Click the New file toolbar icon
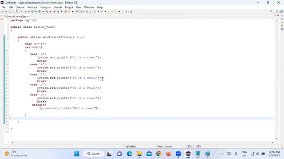This screenshot has height=159, width=284. coord(3,11)
